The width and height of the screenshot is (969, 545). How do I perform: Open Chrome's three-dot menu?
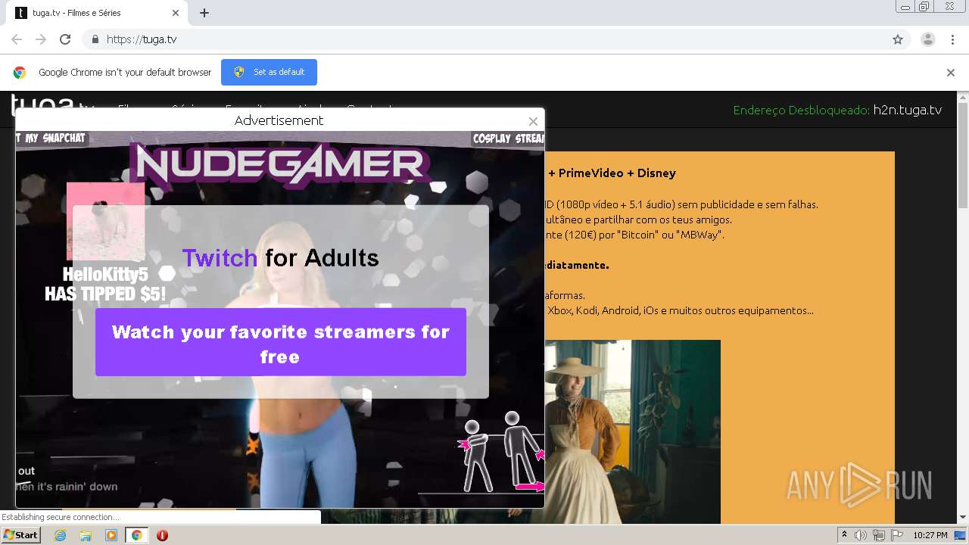tap(952, 39)
